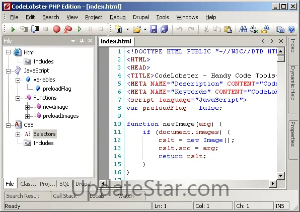Switch to the Proj... panel tab
This screenshot has width=300, height=212.
(47, 184)
